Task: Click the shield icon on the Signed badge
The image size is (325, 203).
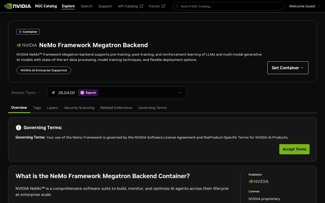Action: 82,93
